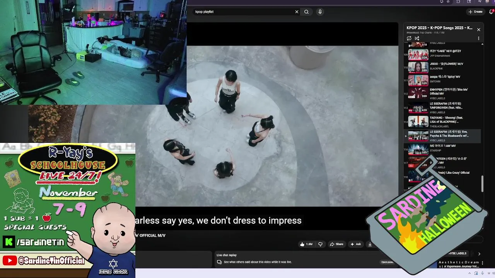Click inside the YouTube search field
Viewport: 495px width, 278px height.
tap(244, 12)
